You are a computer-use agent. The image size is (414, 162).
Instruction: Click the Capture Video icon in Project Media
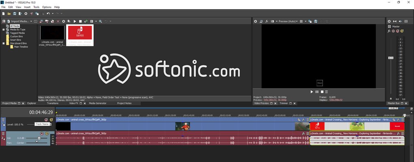coord(47,21)
